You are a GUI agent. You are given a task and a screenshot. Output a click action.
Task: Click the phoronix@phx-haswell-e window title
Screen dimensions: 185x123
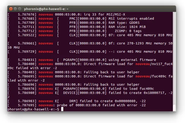point(46,9)
